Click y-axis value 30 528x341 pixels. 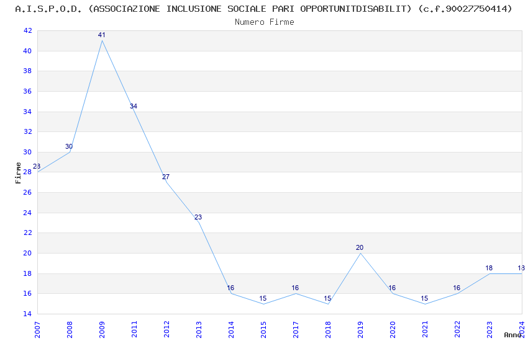27,152
